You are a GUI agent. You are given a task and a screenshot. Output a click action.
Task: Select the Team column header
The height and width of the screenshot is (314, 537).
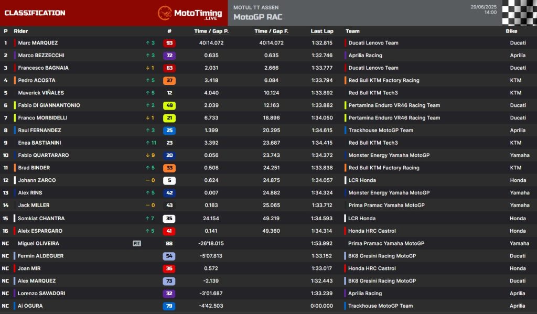tap(352, 31)
